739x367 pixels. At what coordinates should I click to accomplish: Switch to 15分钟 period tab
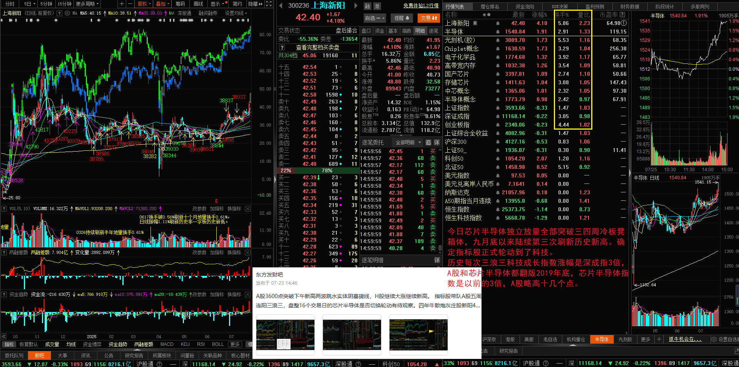pos(64,4)
